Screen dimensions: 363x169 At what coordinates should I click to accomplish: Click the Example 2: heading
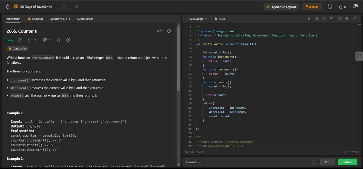pos(15,158)
